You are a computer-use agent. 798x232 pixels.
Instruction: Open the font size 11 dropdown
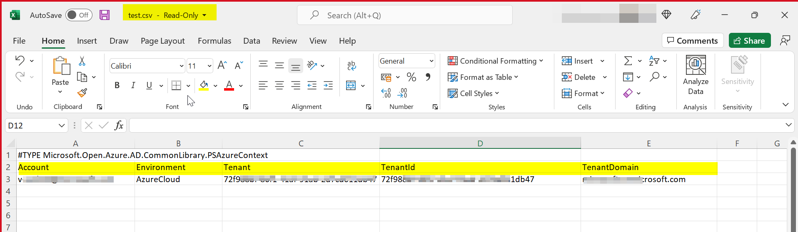click(x=209, y=66)
